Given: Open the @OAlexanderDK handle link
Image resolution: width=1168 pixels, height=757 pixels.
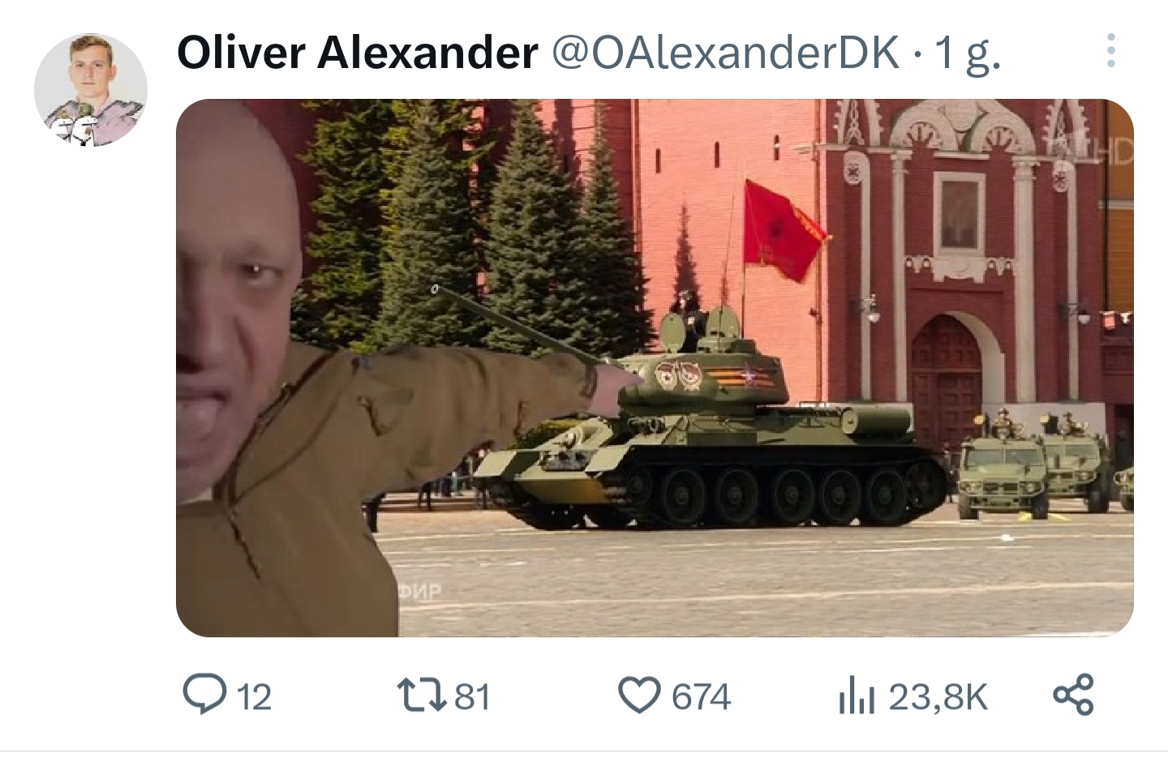Looking at the screenshot, I should click(x=726, y=53).
